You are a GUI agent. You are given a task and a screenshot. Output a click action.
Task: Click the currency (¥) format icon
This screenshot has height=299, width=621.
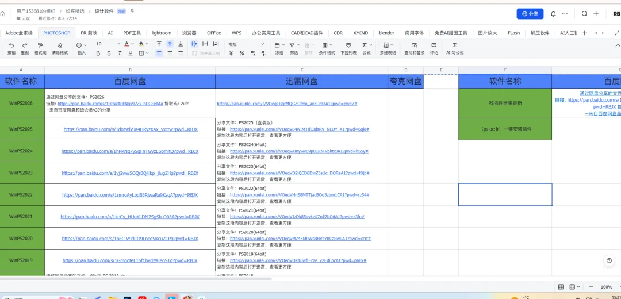point(231,53)
